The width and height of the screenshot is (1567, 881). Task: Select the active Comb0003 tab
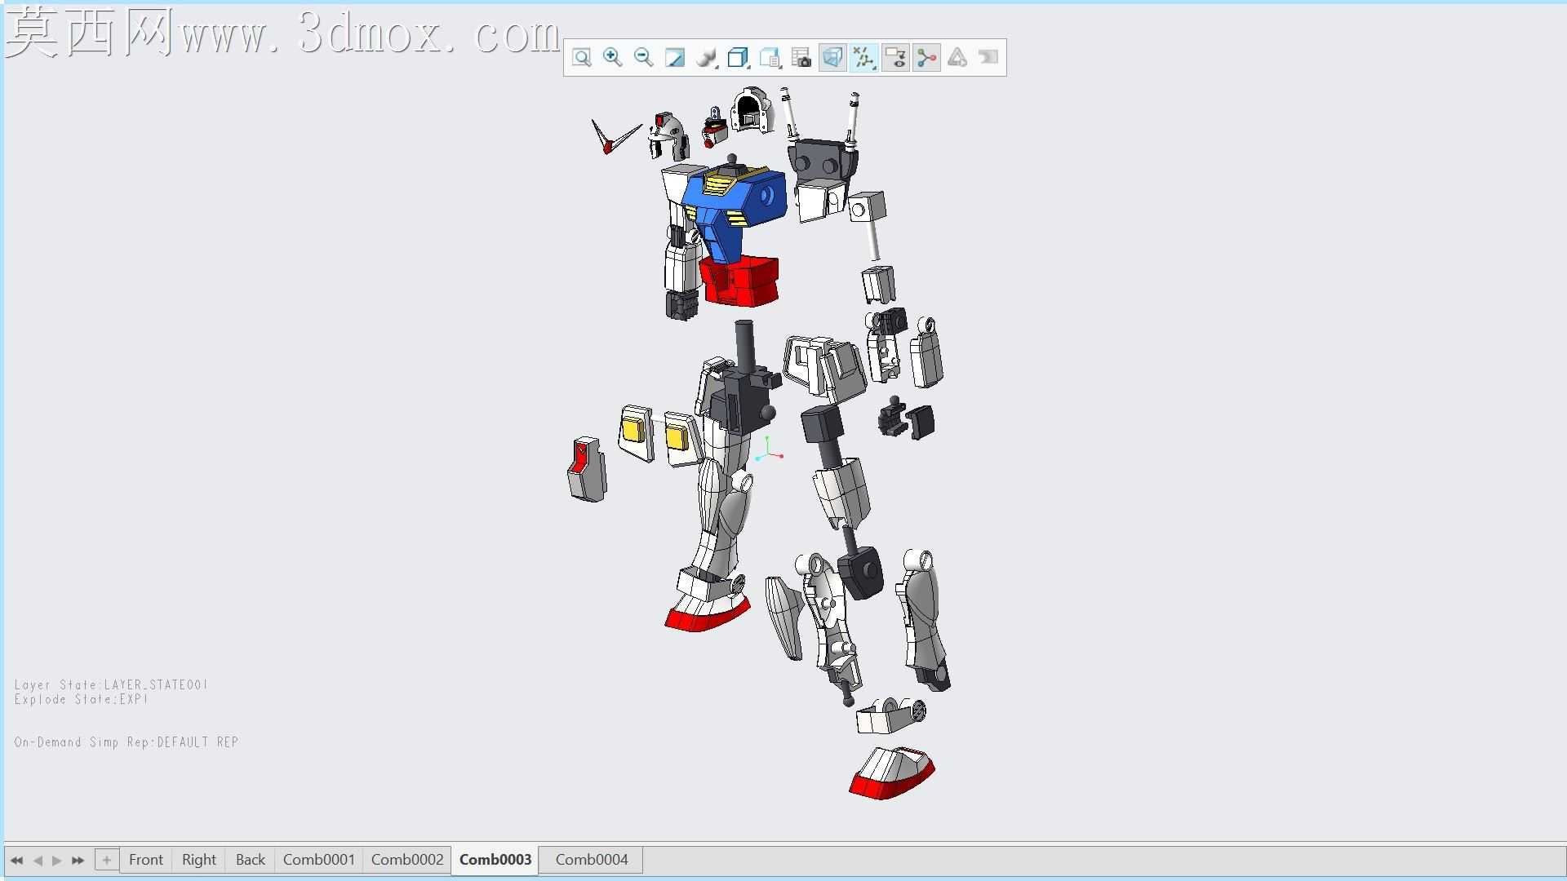click(495, 860)
